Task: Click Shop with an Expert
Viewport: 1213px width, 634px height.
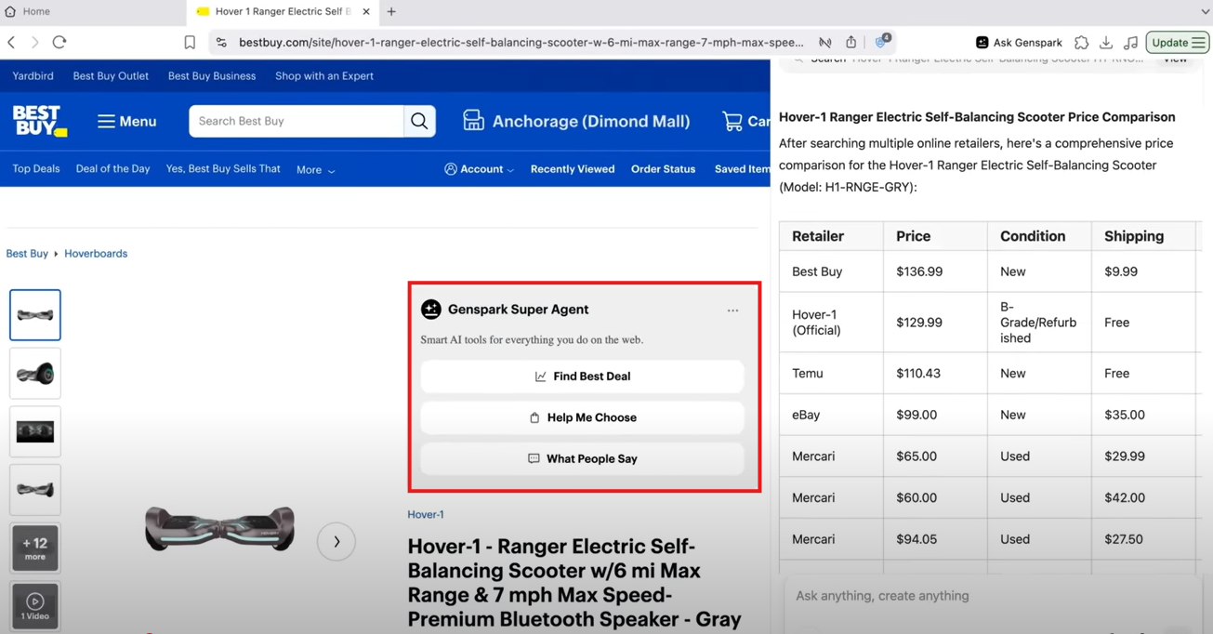Action: [324, 76]
